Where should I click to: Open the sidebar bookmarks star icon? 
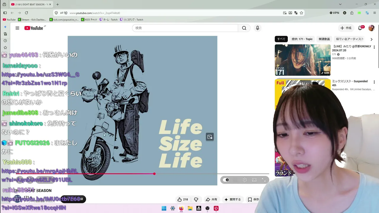point(5,47)
